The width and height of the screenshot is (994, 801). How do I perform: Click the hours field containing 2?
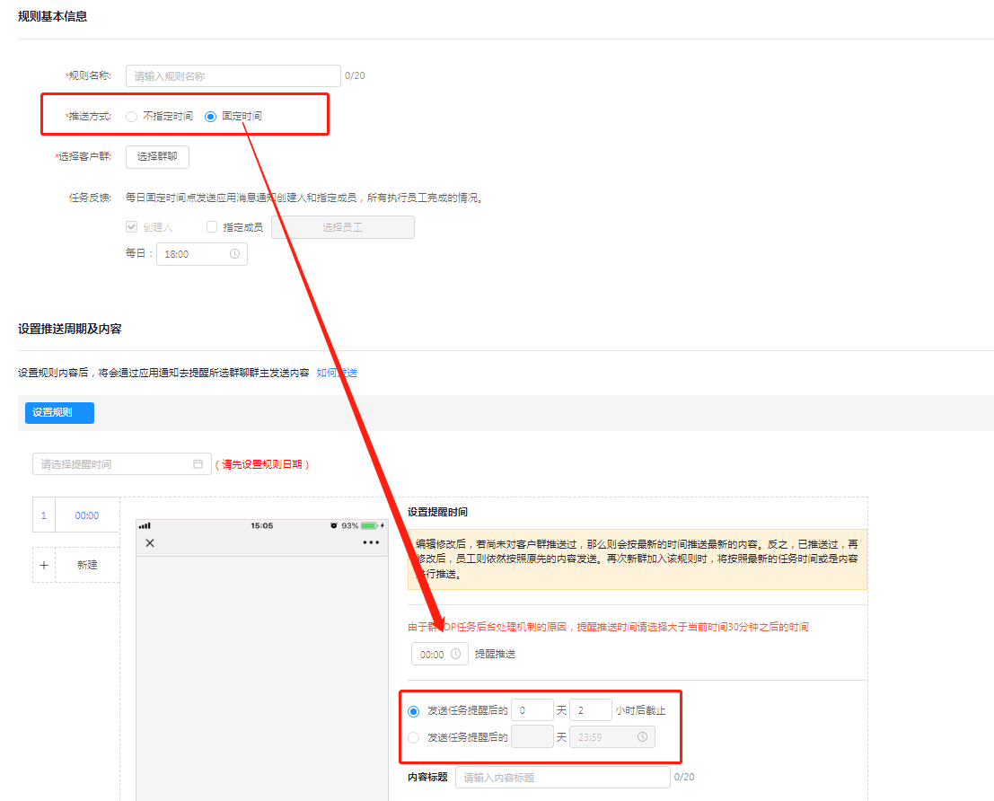click(x=590, y=710)
